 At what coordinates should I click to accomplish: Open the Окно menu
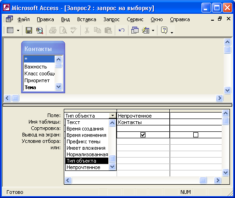157,19
